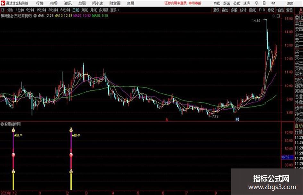Switch to the 60分钟 period tab
This screenshot has height=195, width=303.
pyautogui.click(x=65, y=10)
